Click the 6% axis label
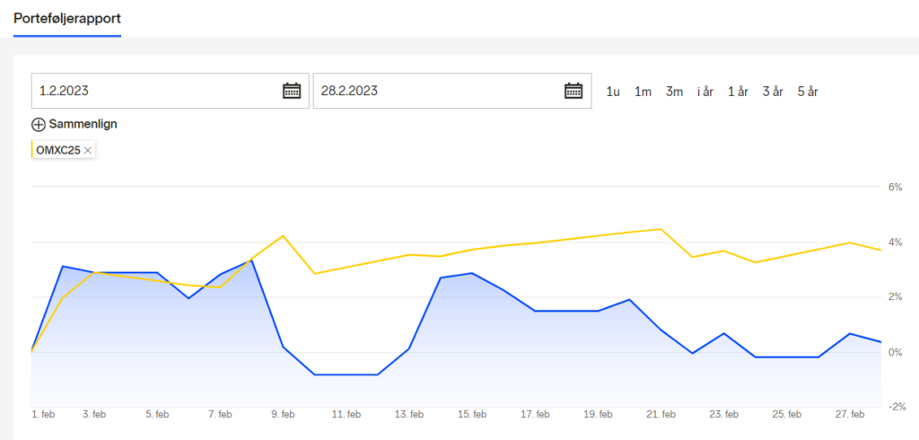Image resolution: width=919 pixels, height=440 pixels. click(x=895, y=187)
